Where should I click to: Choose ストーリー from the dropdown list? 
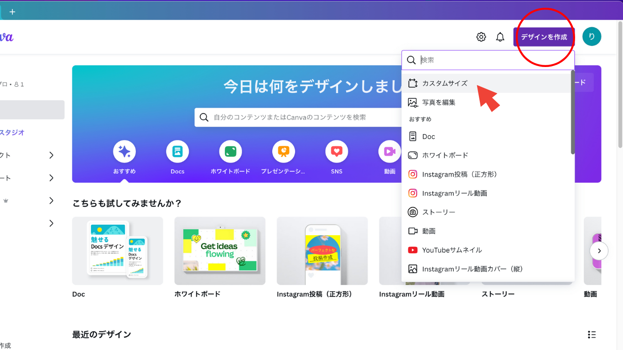click(x=486, y=212)
